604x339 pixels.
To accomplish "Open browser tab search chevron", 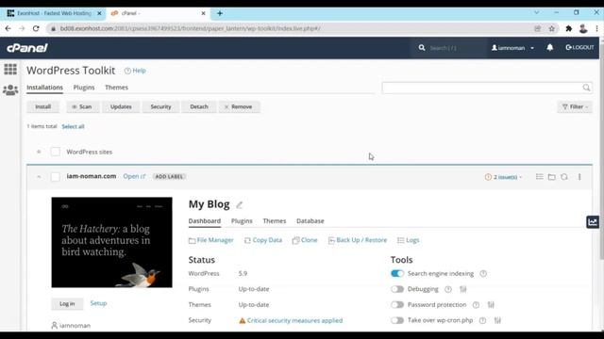I will (x=536, y=12).
